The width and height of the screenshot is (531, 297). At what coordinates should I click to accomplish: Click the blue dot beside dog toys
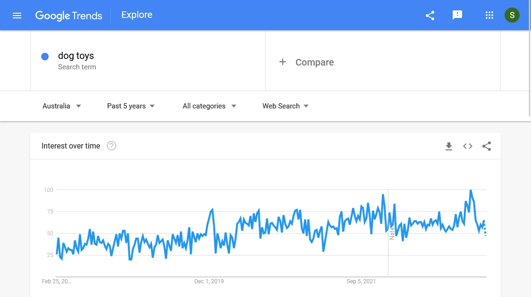(45, 57)
